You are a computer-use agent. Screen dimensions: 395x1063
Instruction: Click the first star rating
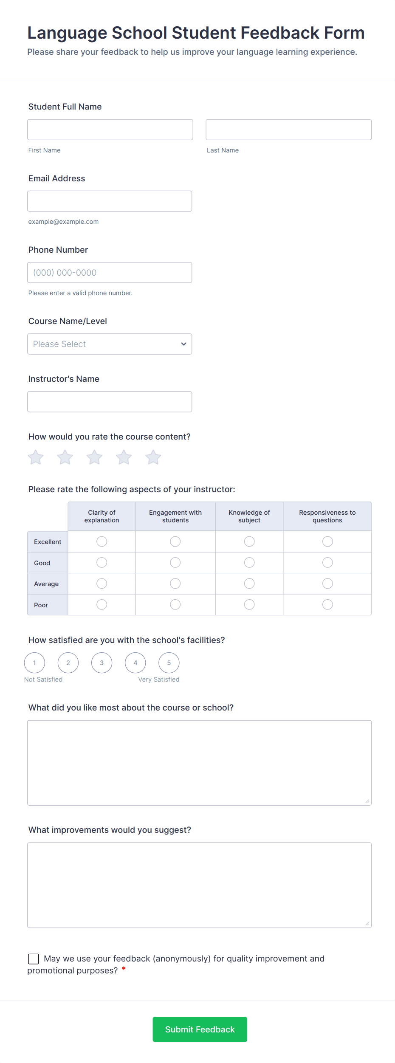(36, 457)
